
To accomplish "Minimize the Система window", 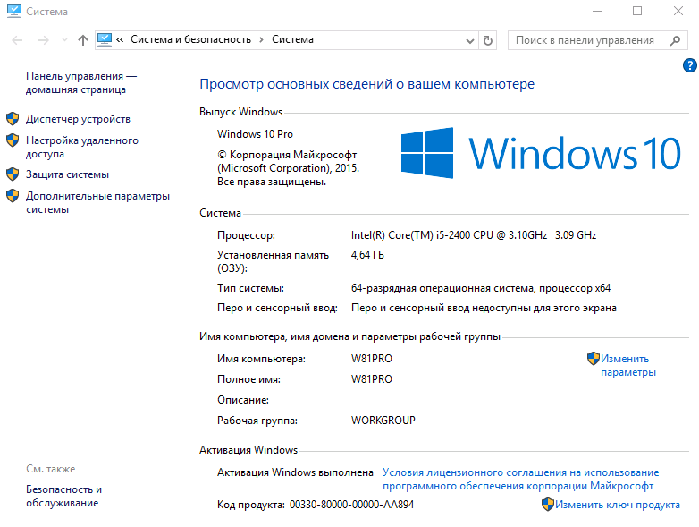I will [x=597, y=11].
